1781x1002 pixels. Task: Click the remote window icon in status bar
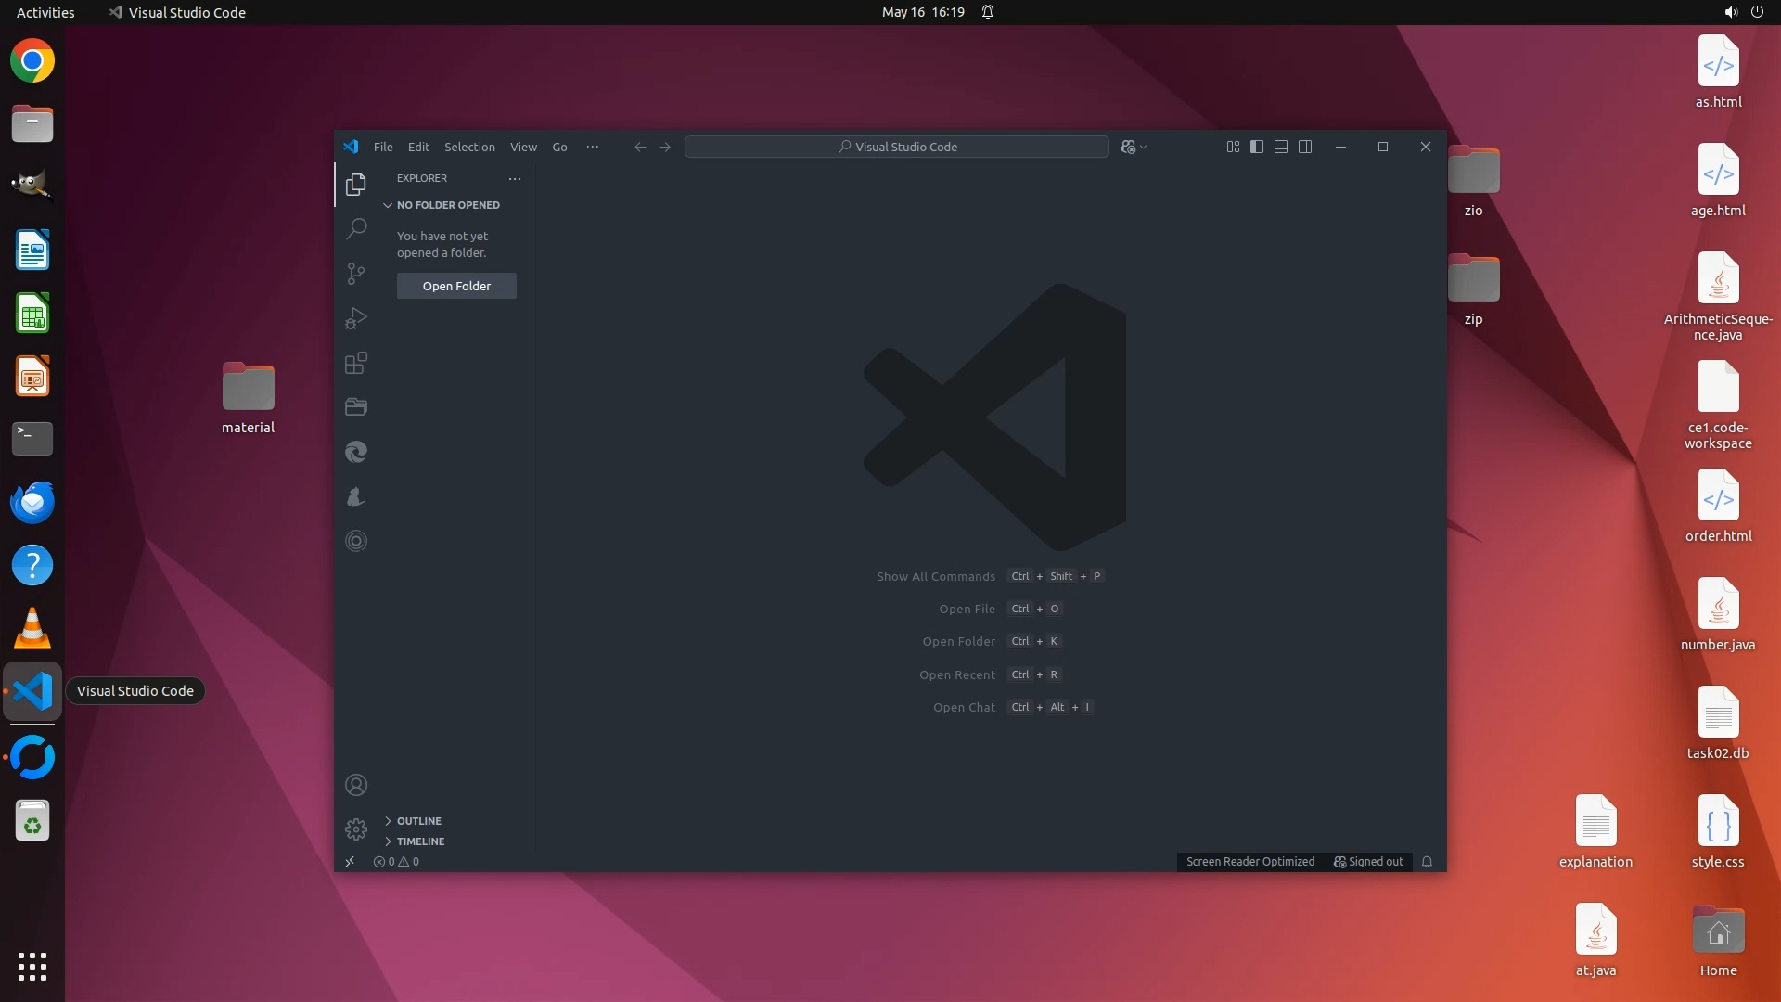[350, 862]
